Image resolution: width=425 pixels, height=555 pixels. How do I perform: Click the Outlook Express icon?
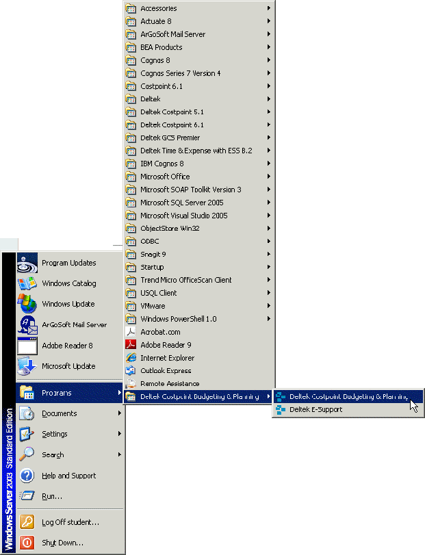pyautogui.click(x=131, y=371)
